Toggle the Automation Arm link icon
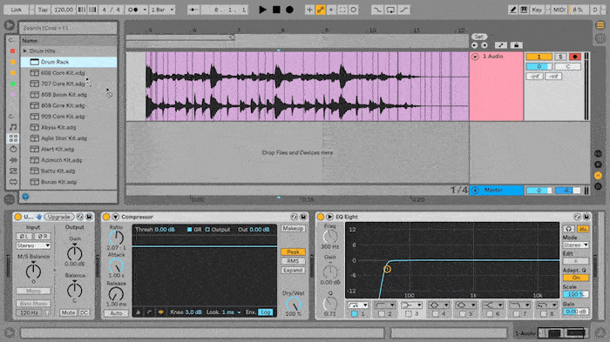Screen dimensions: 610x342 (321, 10)
